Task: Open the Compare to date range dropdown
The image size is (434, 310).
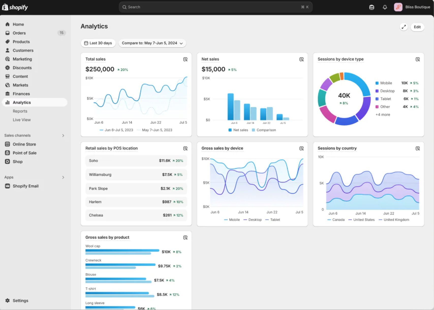Action: tap(152, 43)
